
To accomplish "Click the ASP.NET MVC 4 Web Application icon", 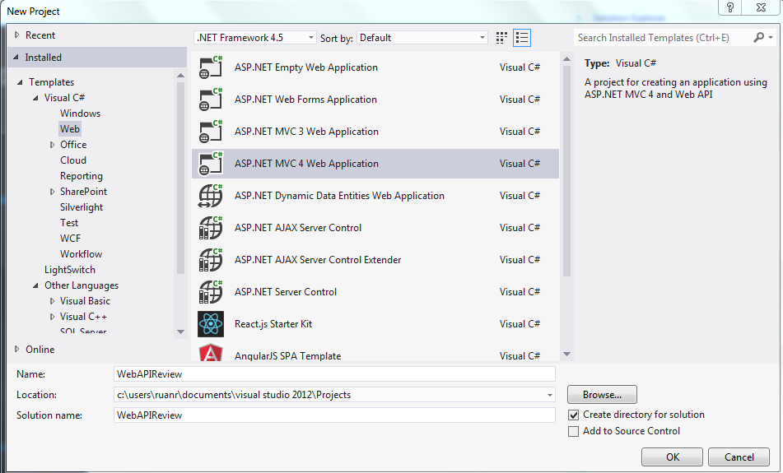I will click(x=210, y=164).
